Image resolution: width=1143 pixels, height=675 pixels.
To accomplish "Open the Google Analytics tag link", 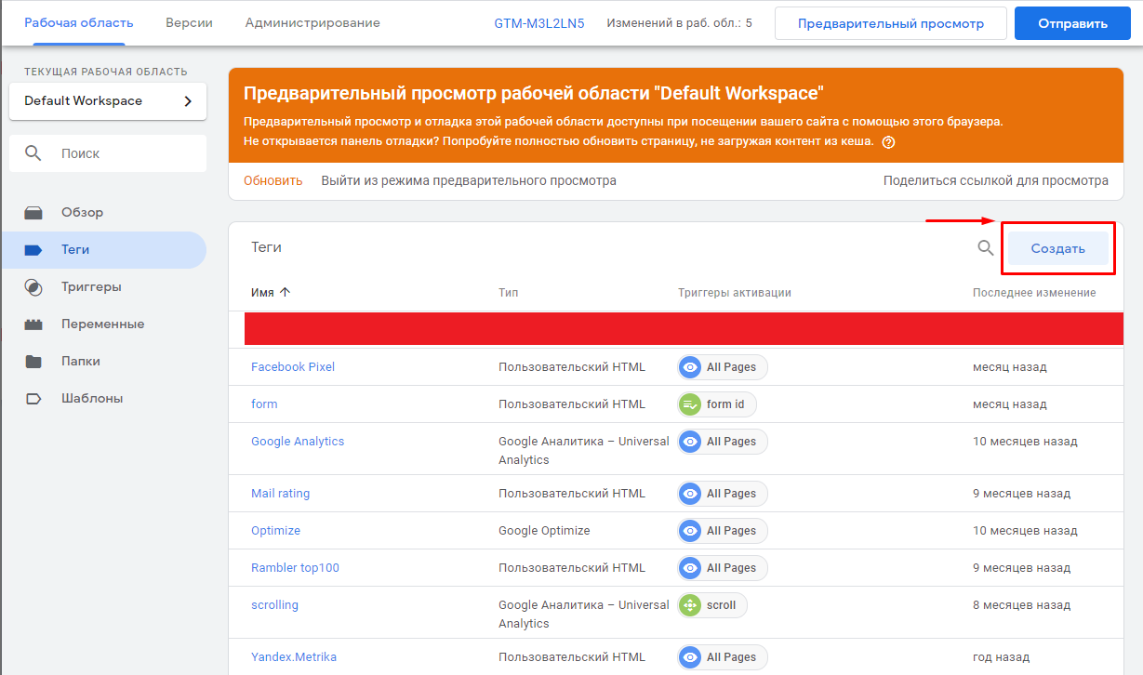I will [298, 442].
